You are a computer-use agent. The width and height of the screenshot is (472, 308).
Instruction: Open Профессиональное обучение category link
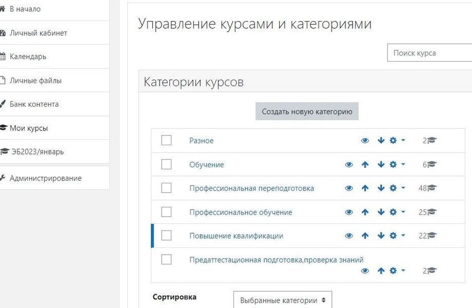[x=241, y=212]
